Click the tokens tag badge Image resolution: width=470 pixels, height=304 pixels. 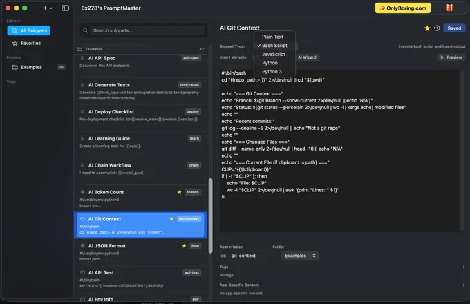point(193,192)
